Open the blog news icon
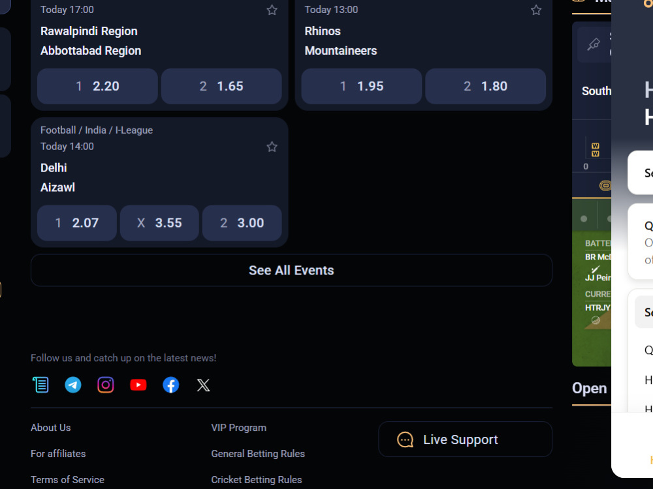 [40, 385]
